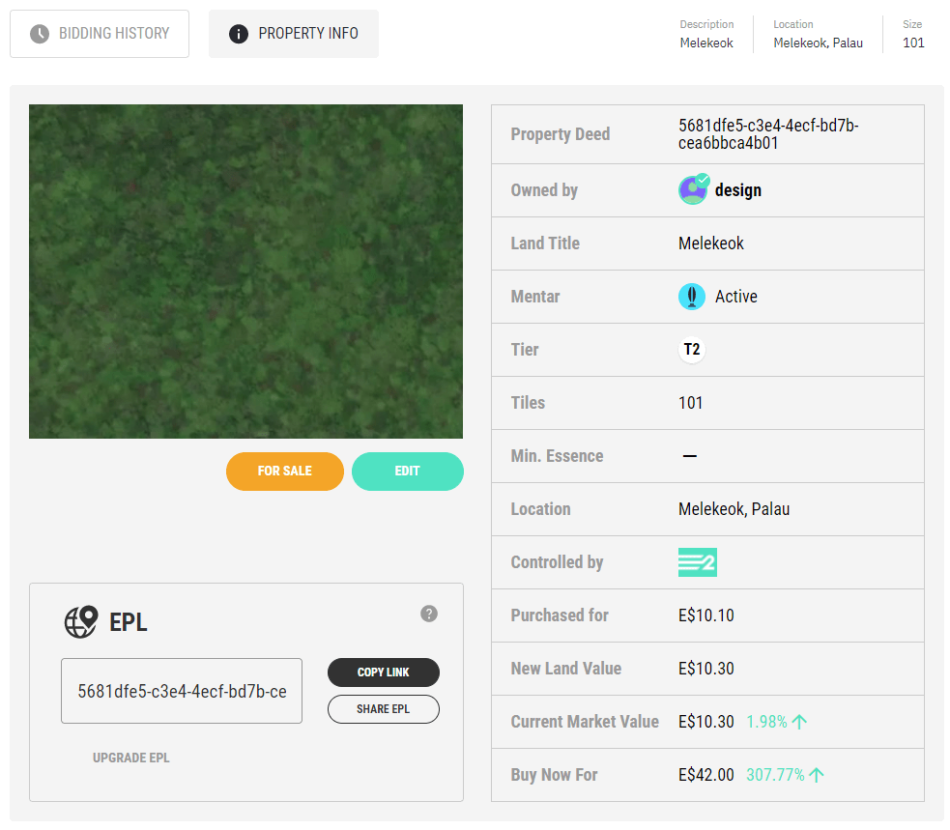The height and width of the screenshot is (830, 950).
Task: Select the Property Deed ID text
Action: [768, 134]
